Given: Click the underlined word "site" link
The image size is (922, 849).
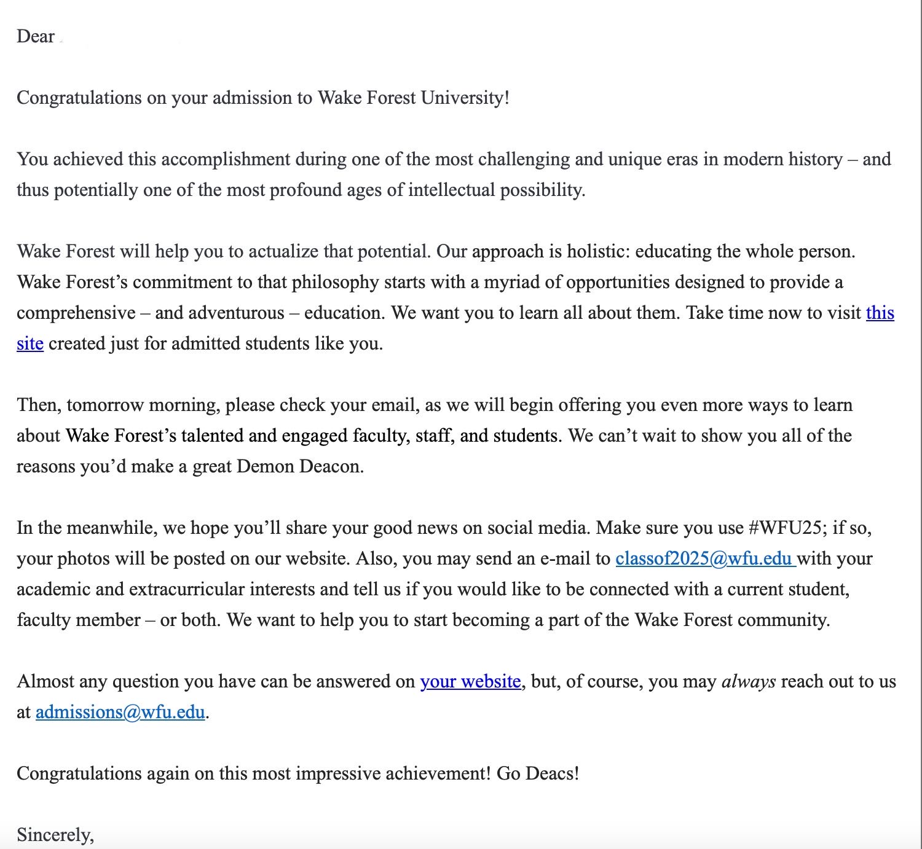Looking at the screenshot, I should [30, 344].
